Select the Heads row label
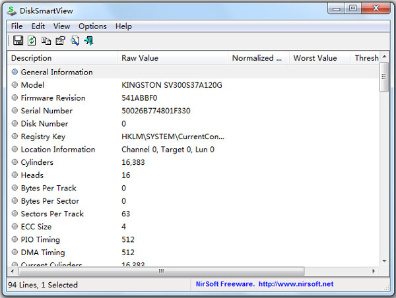Screen dimensions: 396x298 pyautogui.click(x=32, y=175)
